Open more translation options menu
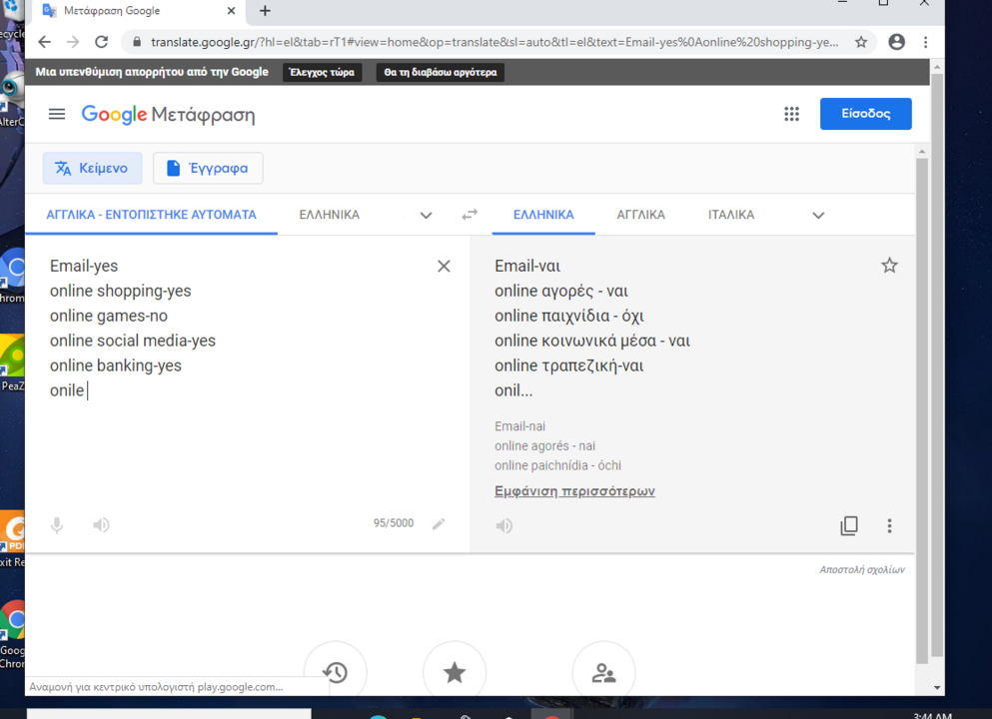Viewport: 992px width, 719px height. pos(889,525)
